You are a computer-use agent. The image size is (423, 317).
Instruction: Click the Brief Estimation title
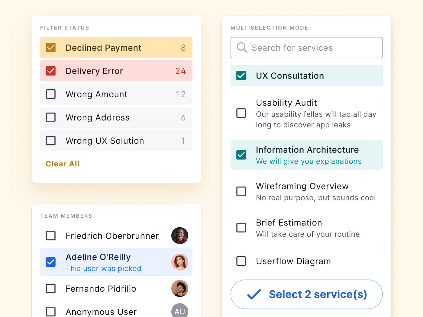(x=289, y=223)
